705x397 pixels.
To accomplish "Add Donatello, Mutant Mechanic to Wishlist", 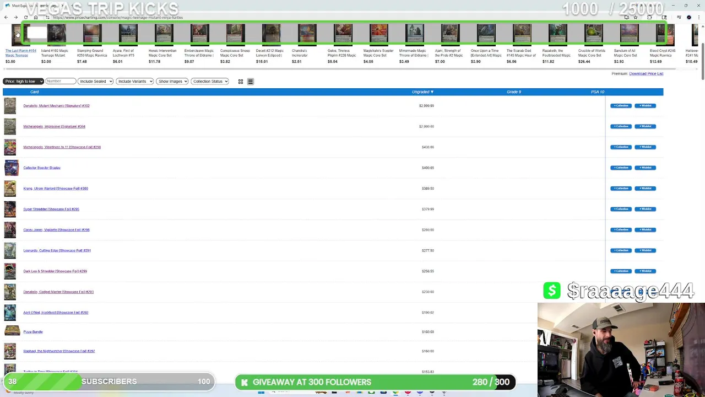I will [x=645, y=106].
